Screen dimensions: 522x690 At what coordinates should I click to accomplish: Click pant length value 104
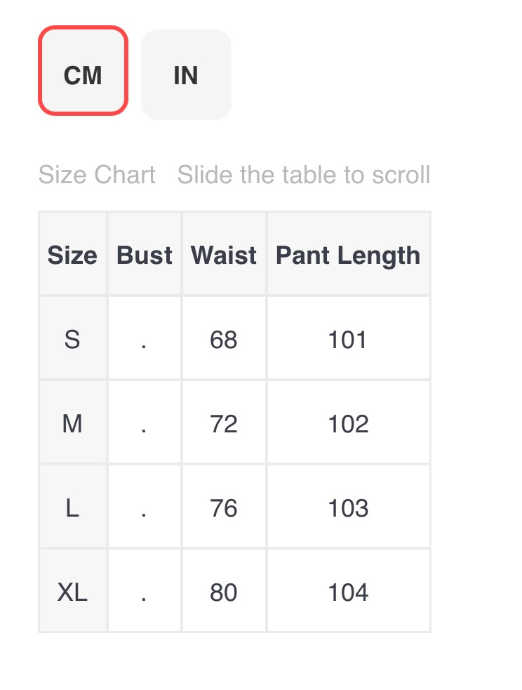(348, 592)
